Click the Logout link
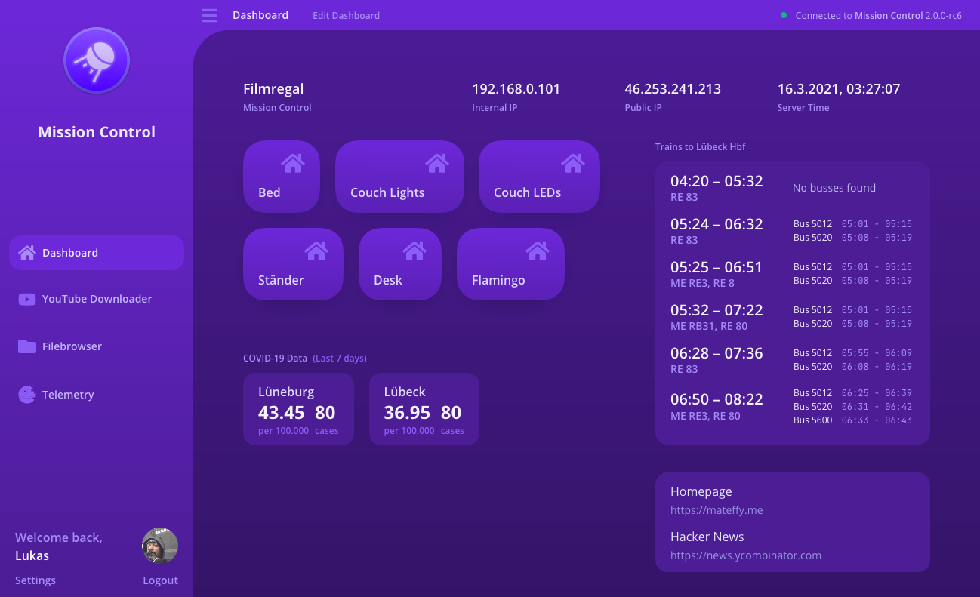The height and width of the screenshot is (597, 980). pyautogui.click(x=161, y=580)
